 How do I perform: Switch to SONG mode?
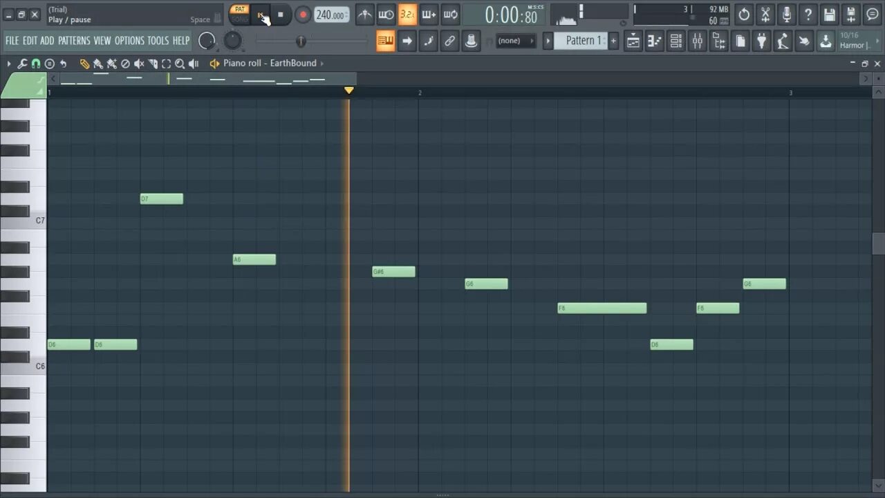click(x=239, y=19)
